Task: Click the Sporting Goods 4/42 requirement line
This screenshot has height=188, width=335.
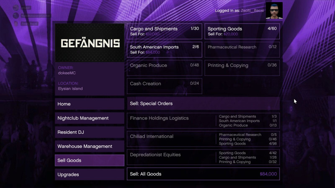Action: coord(247,153)
